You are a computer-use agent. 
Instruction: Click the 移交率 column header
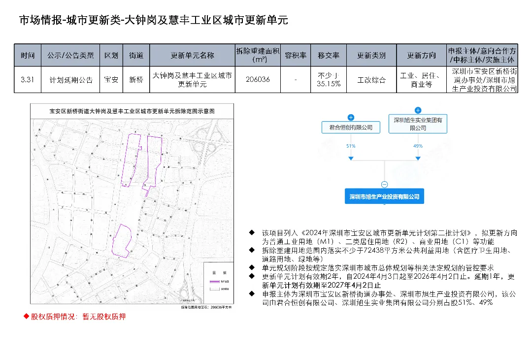tap(329, 55)
